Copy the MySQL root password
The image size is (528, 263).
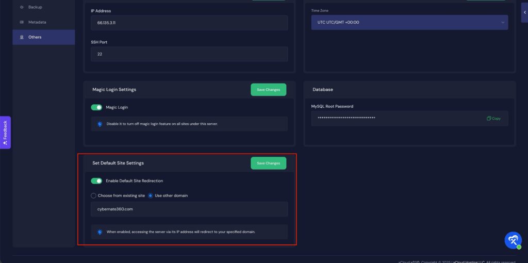[x=493, y=119]
